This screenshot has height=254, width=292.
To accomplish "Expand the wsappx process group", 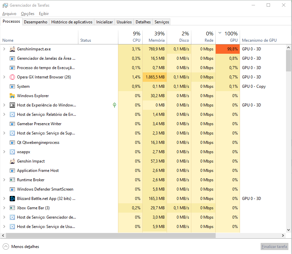I will coord(4,152).
